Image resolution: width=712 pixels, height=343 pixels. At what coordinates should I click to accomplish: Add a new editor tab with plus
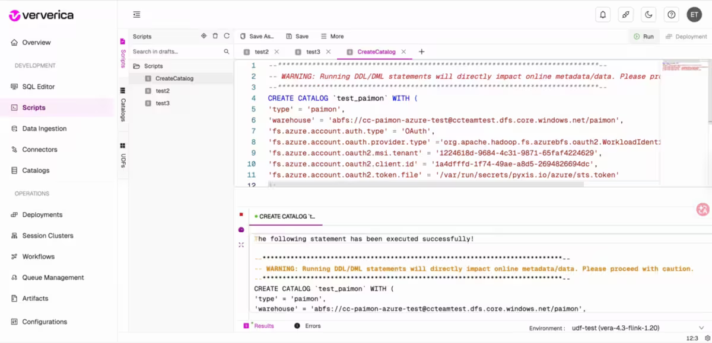click(x=422, y=52)
